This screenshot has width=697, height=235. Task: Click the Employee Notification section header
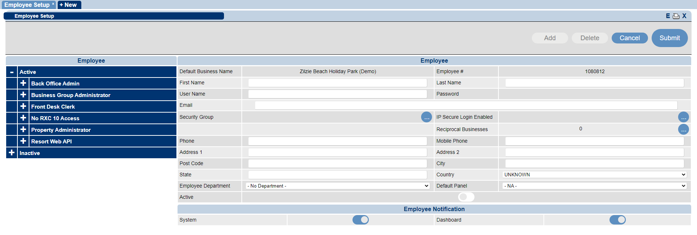(434, 209)
